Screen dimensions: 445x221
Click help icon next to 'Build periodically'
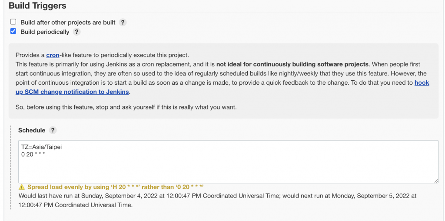coord(76,32)
